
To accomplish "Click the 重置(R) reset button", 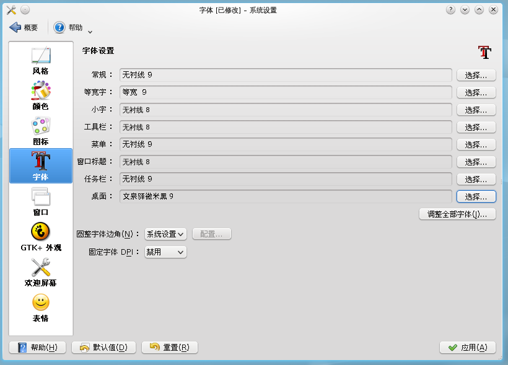I will pos(170,348).
